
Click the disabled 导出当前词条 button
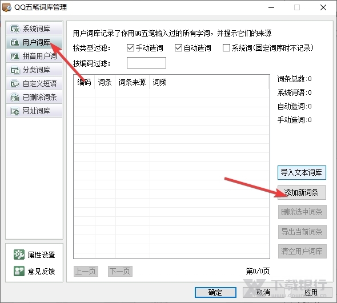pos(302,232)
